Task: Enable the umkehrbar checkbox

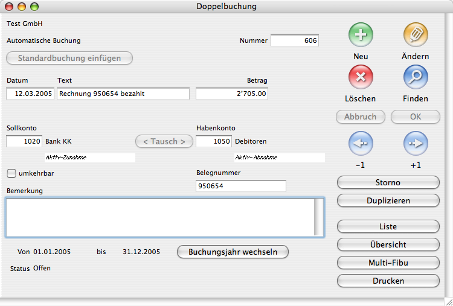Action: 11,174
